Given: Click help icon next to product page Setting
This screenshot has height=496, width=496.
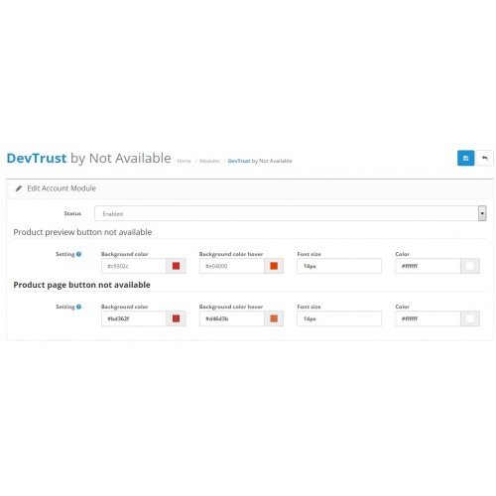Looking at the screenshot, I should click(78, 307).
